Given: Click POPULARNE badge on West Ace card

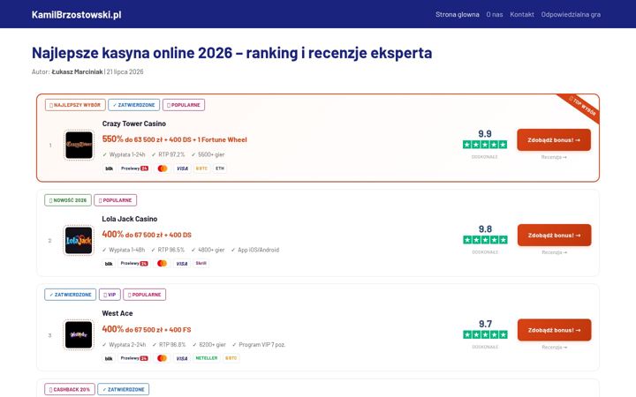Looking at the screenshot, I should (x=144, y=295).
